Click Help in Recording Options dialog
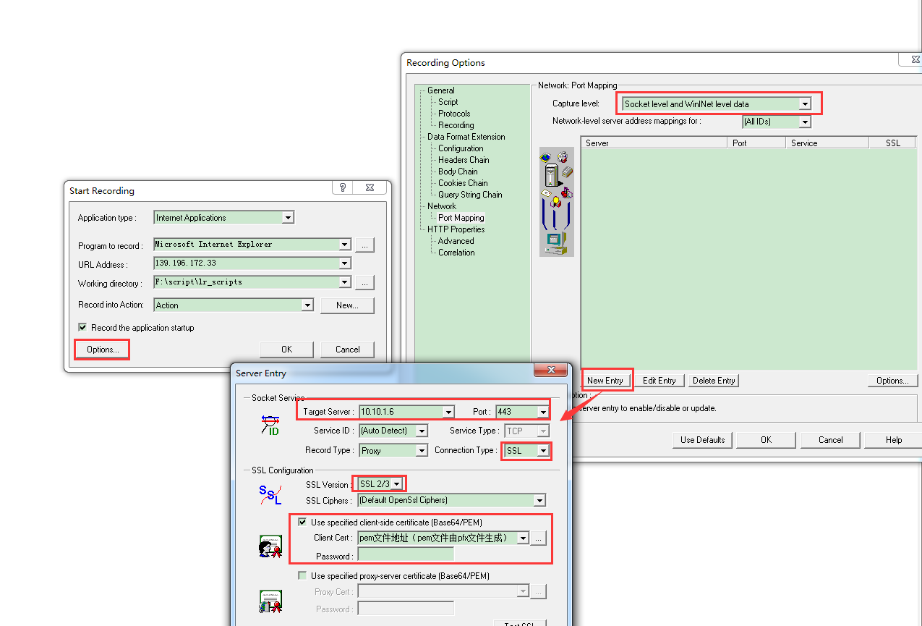The image size is (922, 626). click(894, 440)
